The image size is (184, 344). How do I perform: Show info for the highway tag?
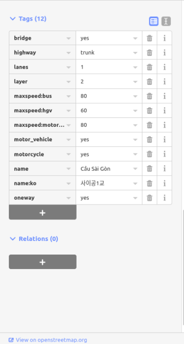(164, 52)
